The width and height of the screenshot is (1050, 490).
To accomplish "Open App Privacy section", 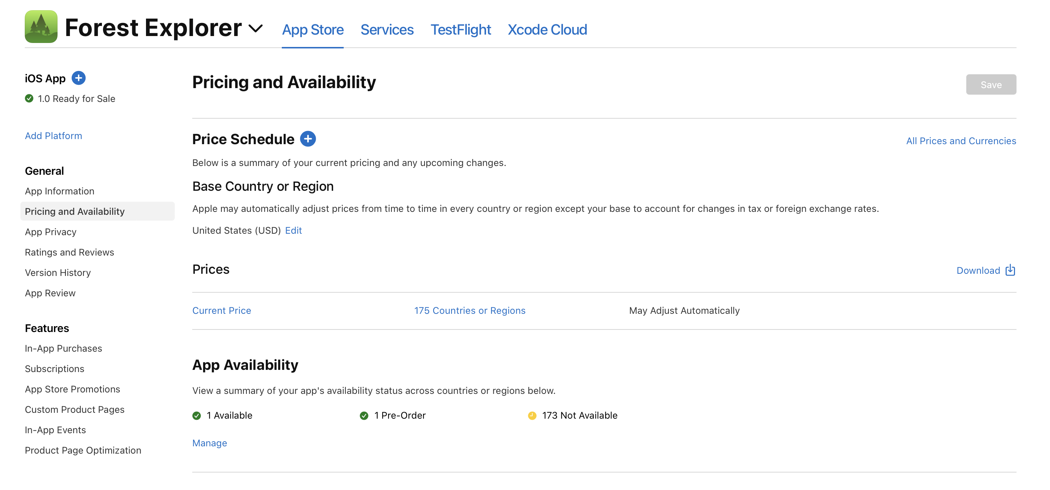I will (x=51, y=231).
